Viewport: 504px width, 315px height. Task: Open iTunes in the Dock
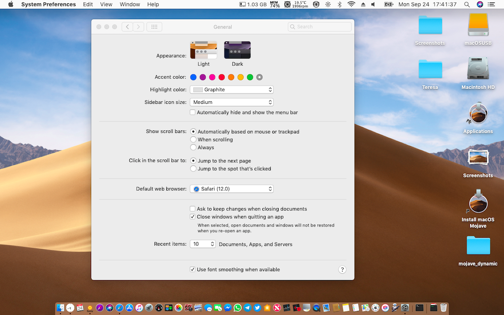click(x=139, y=308)
